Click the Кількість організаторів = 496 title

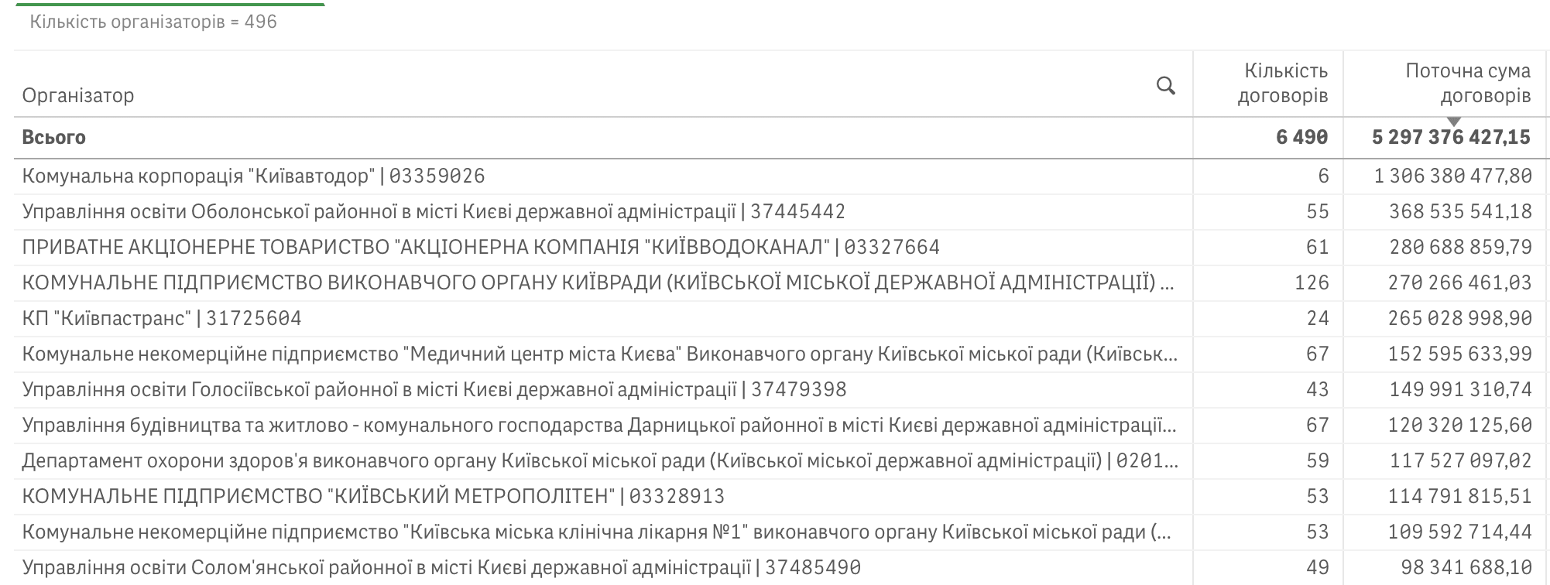coord(153,22)
